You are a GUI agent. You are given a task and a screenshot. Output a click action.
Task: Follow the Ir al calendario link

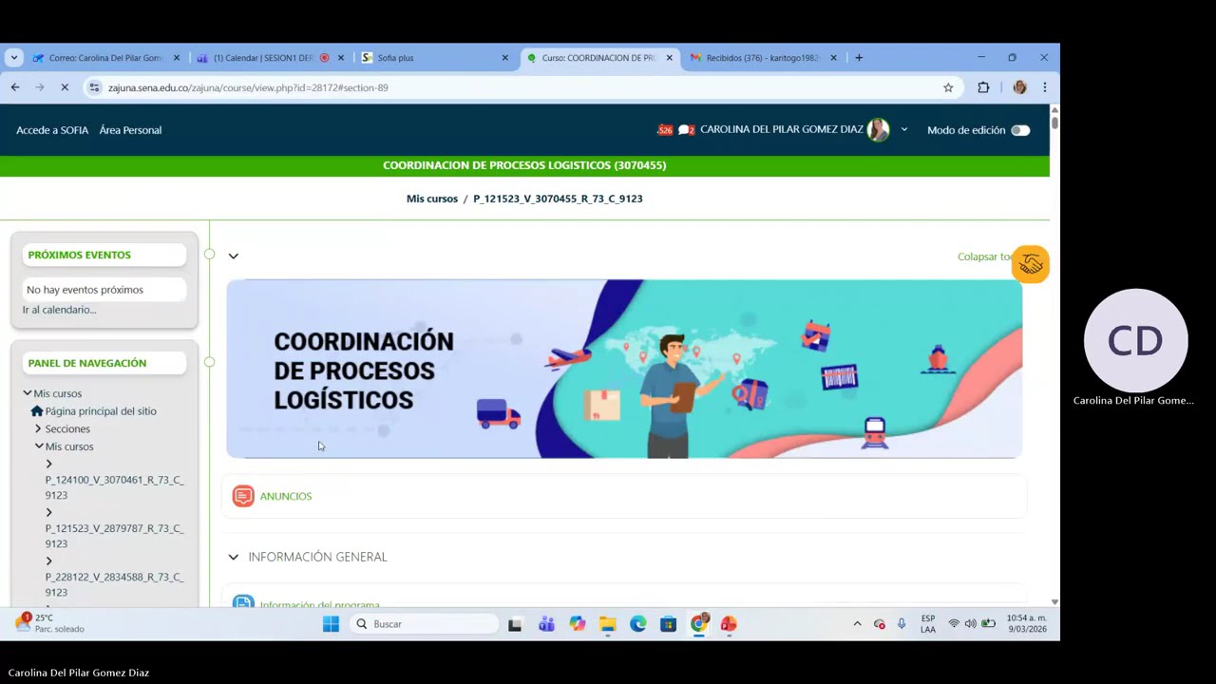pyautogui.click(x=60, y=310)
